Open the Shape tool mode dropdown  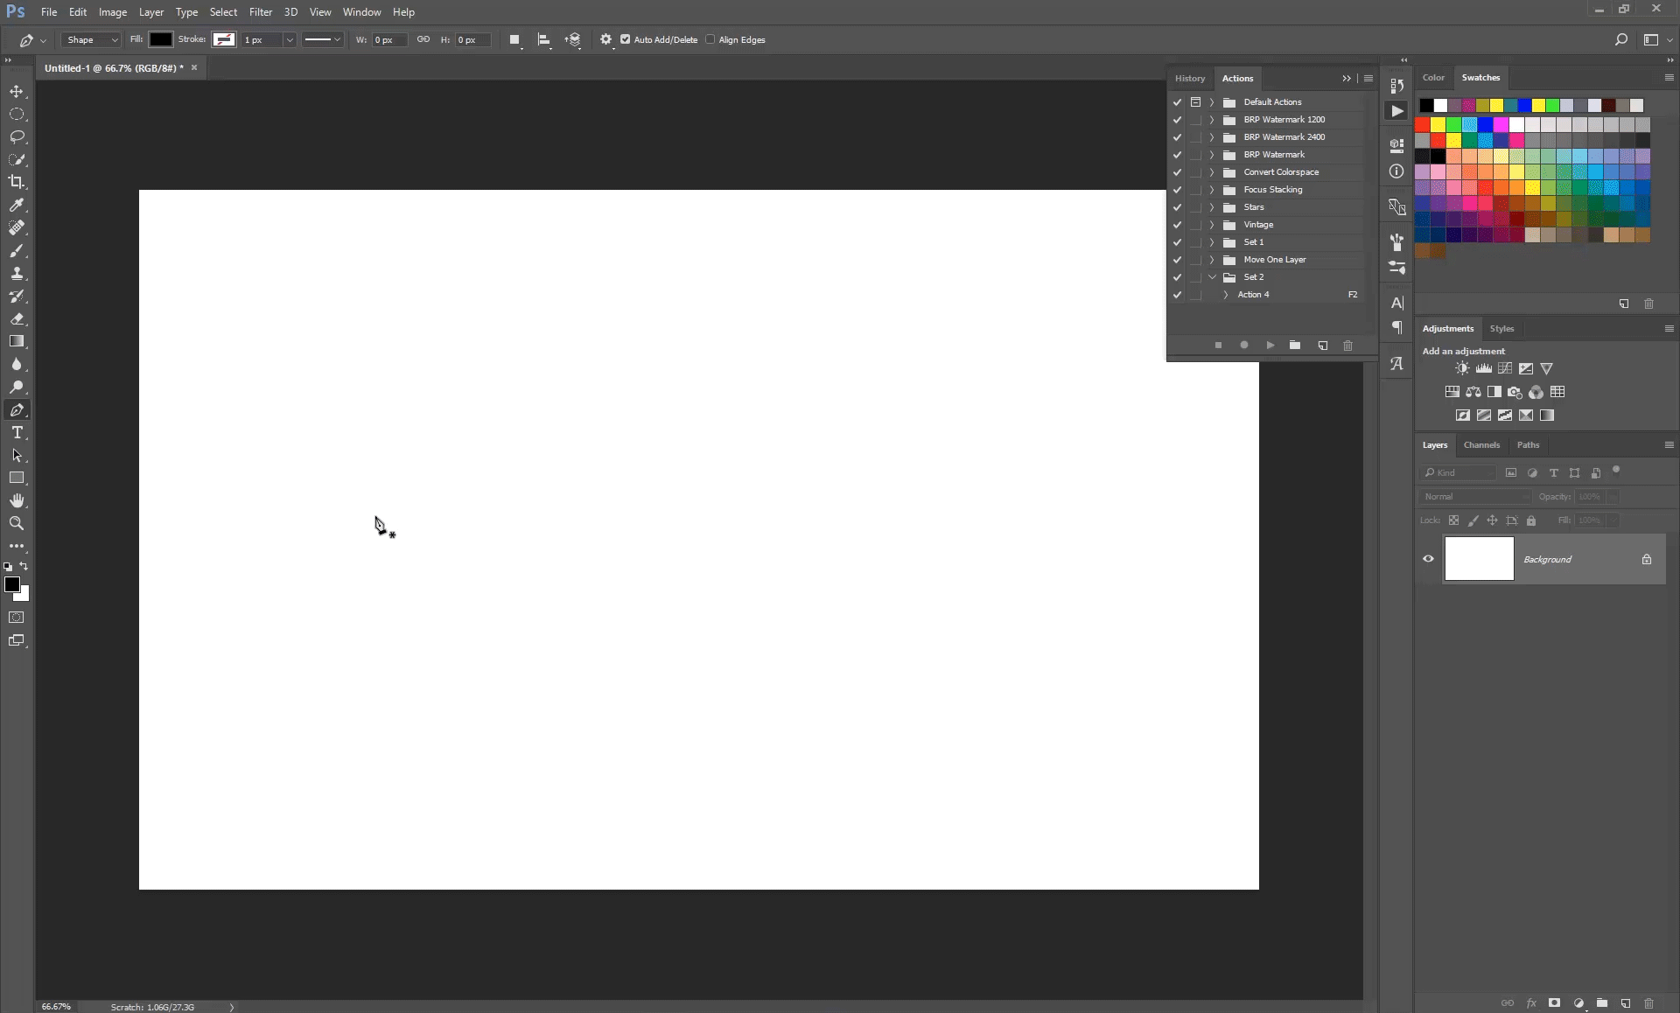point(91,39)
